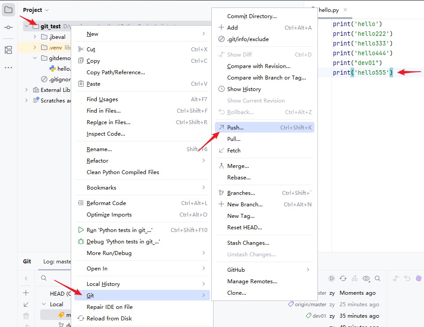
Task: Collapse the gitdemo folder
Action: [34, 58]
